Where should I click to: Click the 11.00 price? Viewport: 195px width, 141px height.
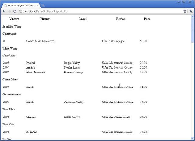(x=144, y=87)
